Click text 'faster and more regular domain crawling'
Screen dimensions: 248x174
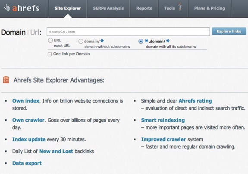pos(190,147)
